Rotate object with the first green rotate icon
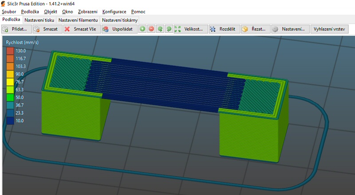The height and width of the screenshot is (195, 355). [x=160, y=29]
